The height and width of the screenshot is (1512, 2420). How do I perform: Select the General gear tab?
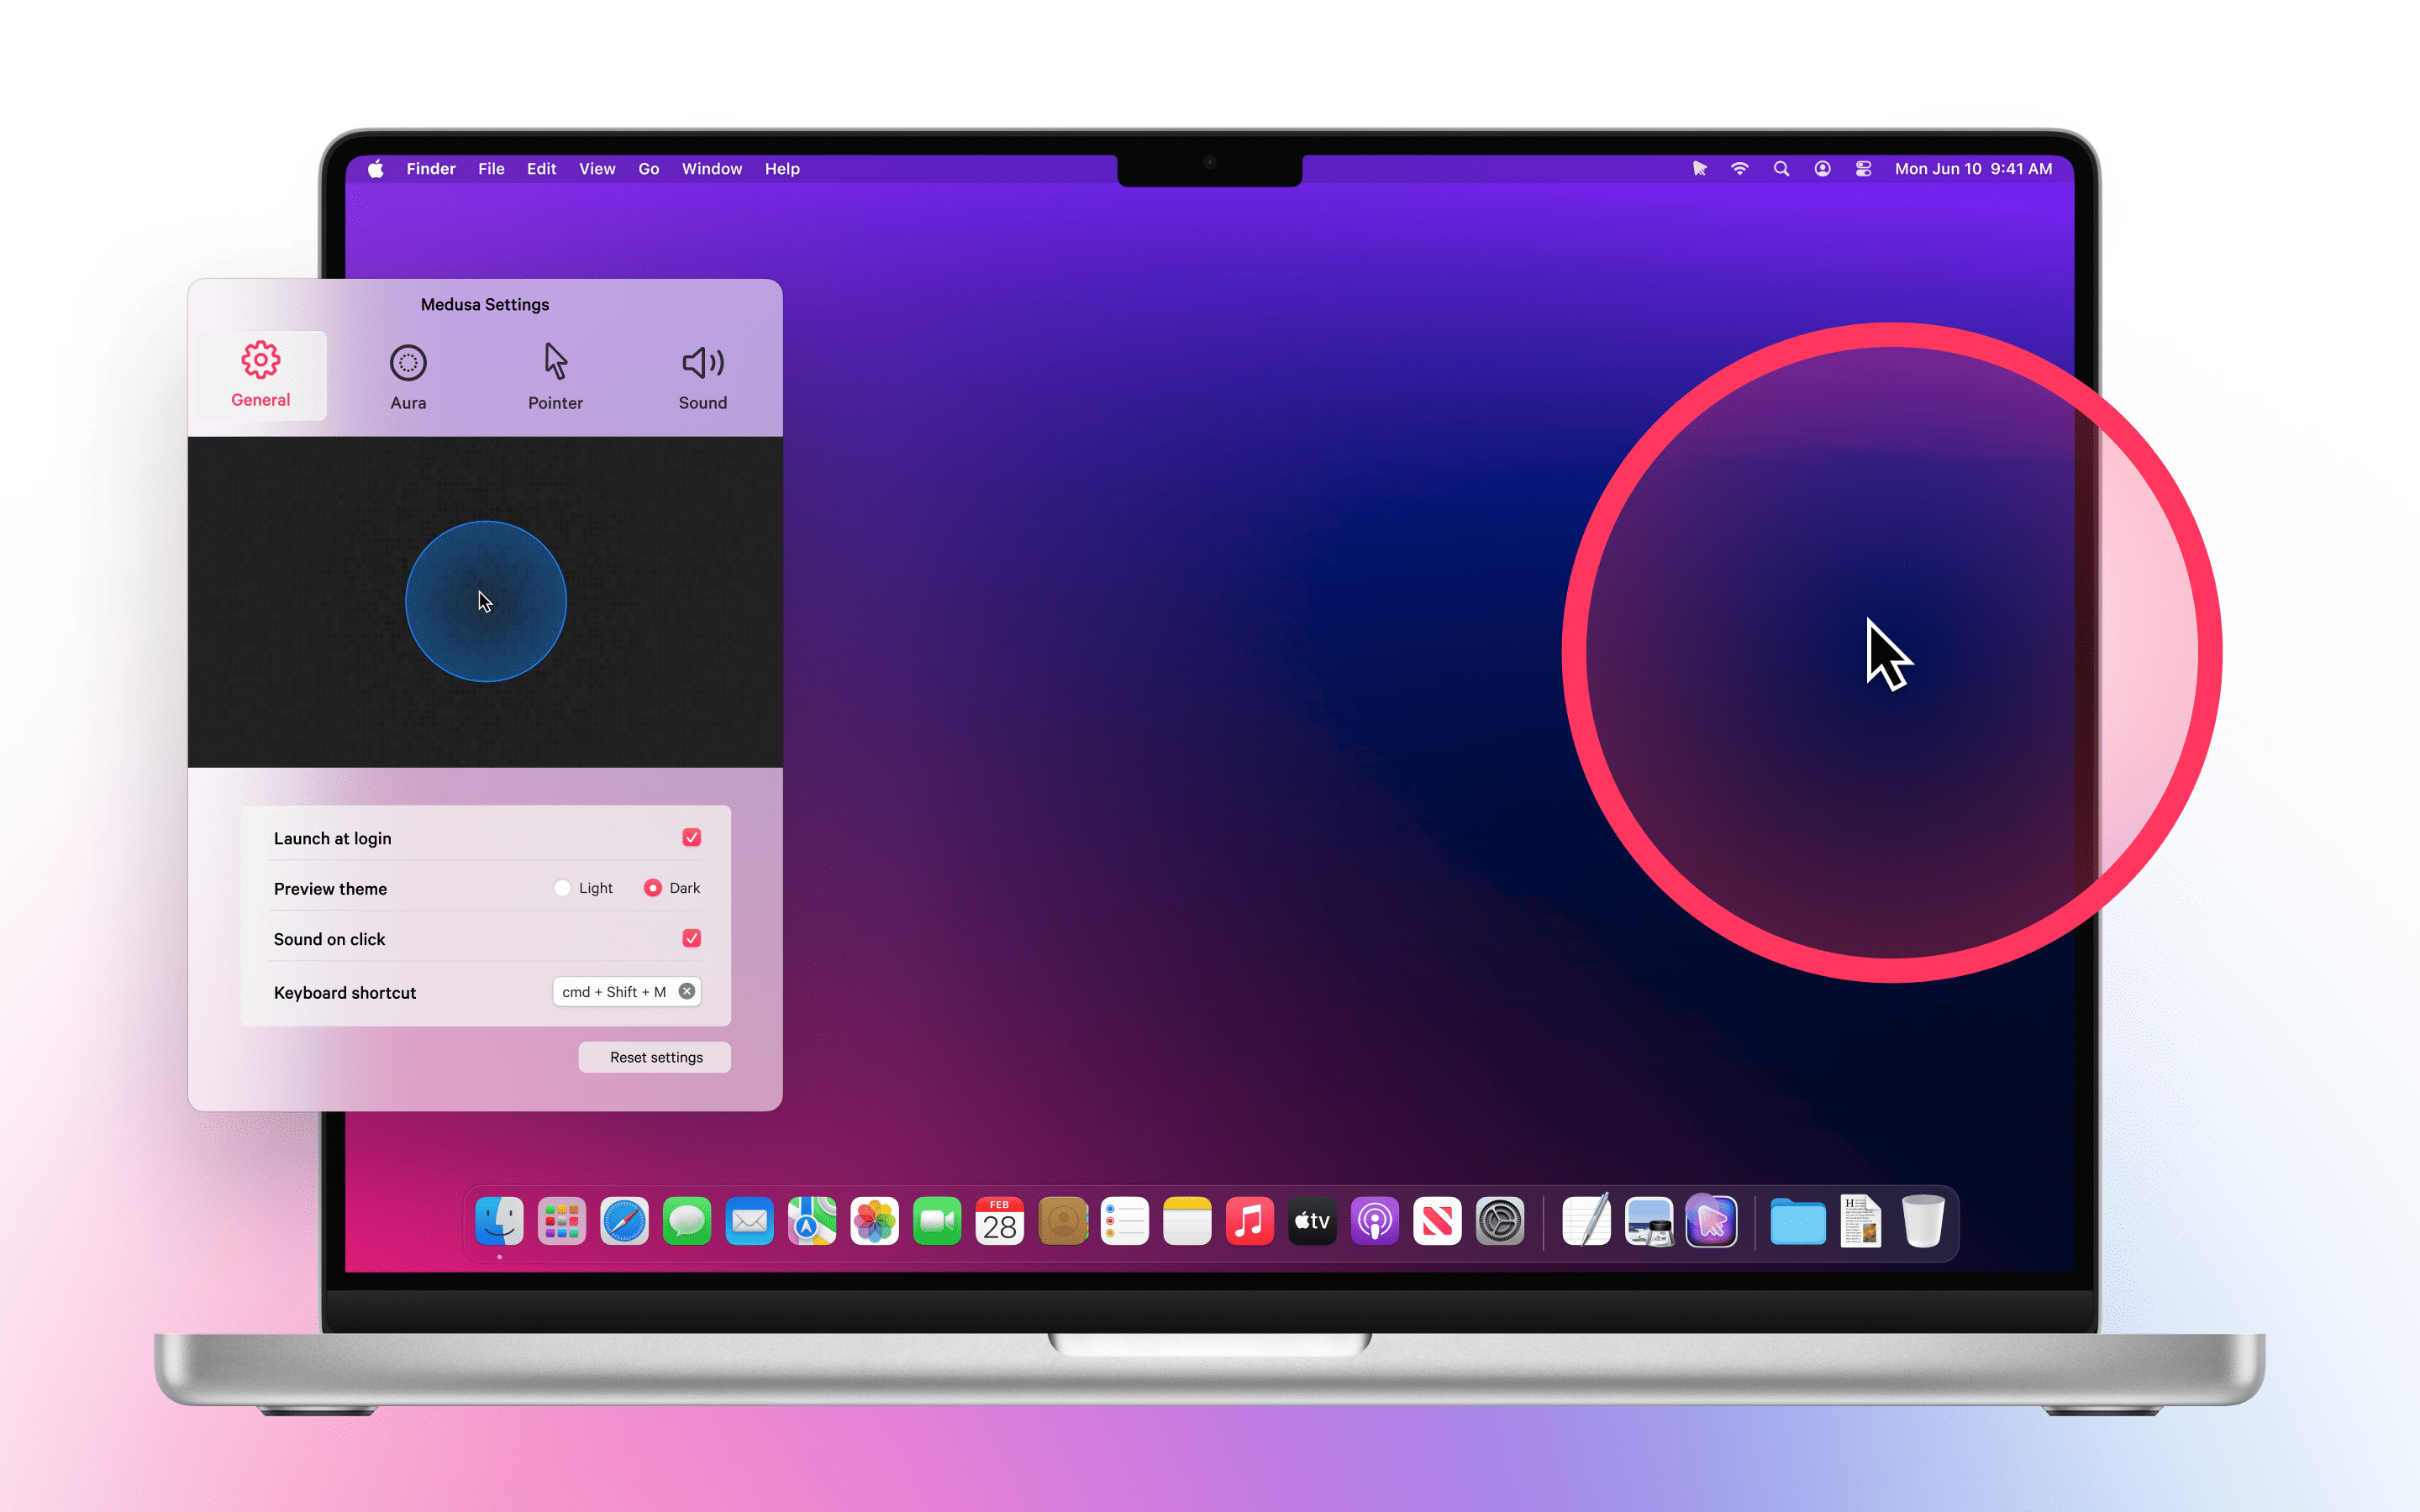tap(260, 375)
